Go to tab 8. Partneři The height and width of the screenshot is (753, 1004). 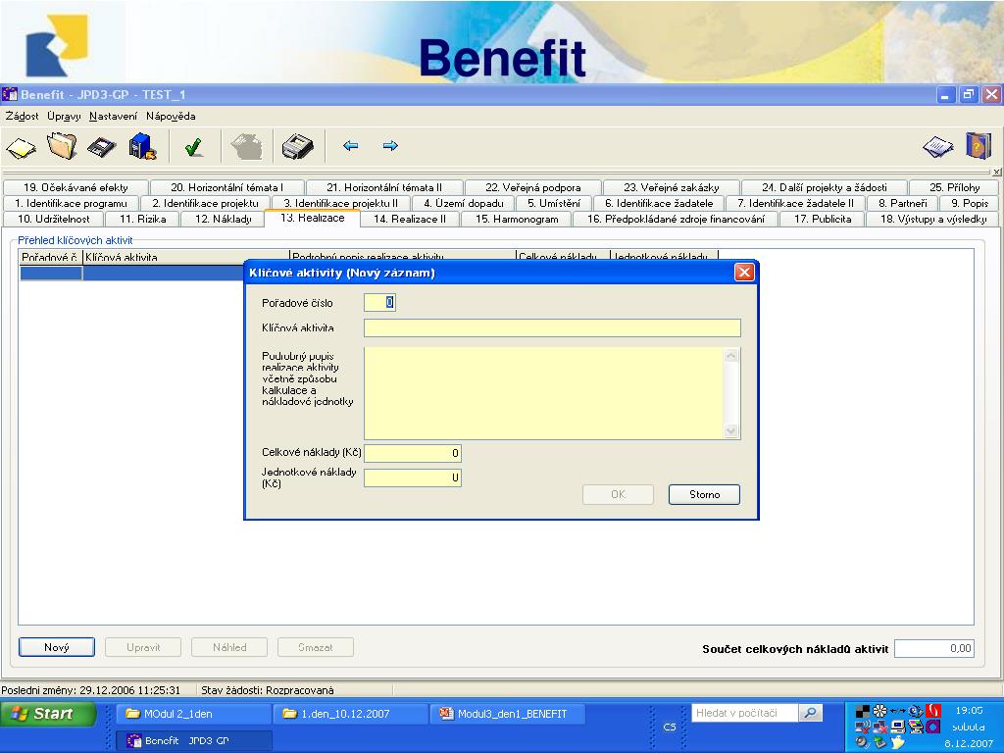902,203
